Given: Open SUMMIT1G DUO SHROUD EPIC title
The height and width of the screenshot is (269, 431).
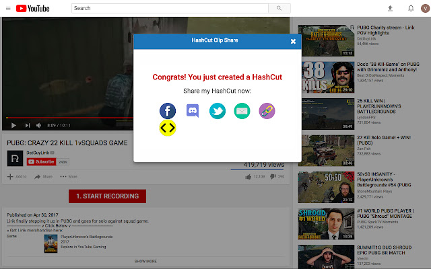Looking at the screenshot, I should (x=385, y=250).
